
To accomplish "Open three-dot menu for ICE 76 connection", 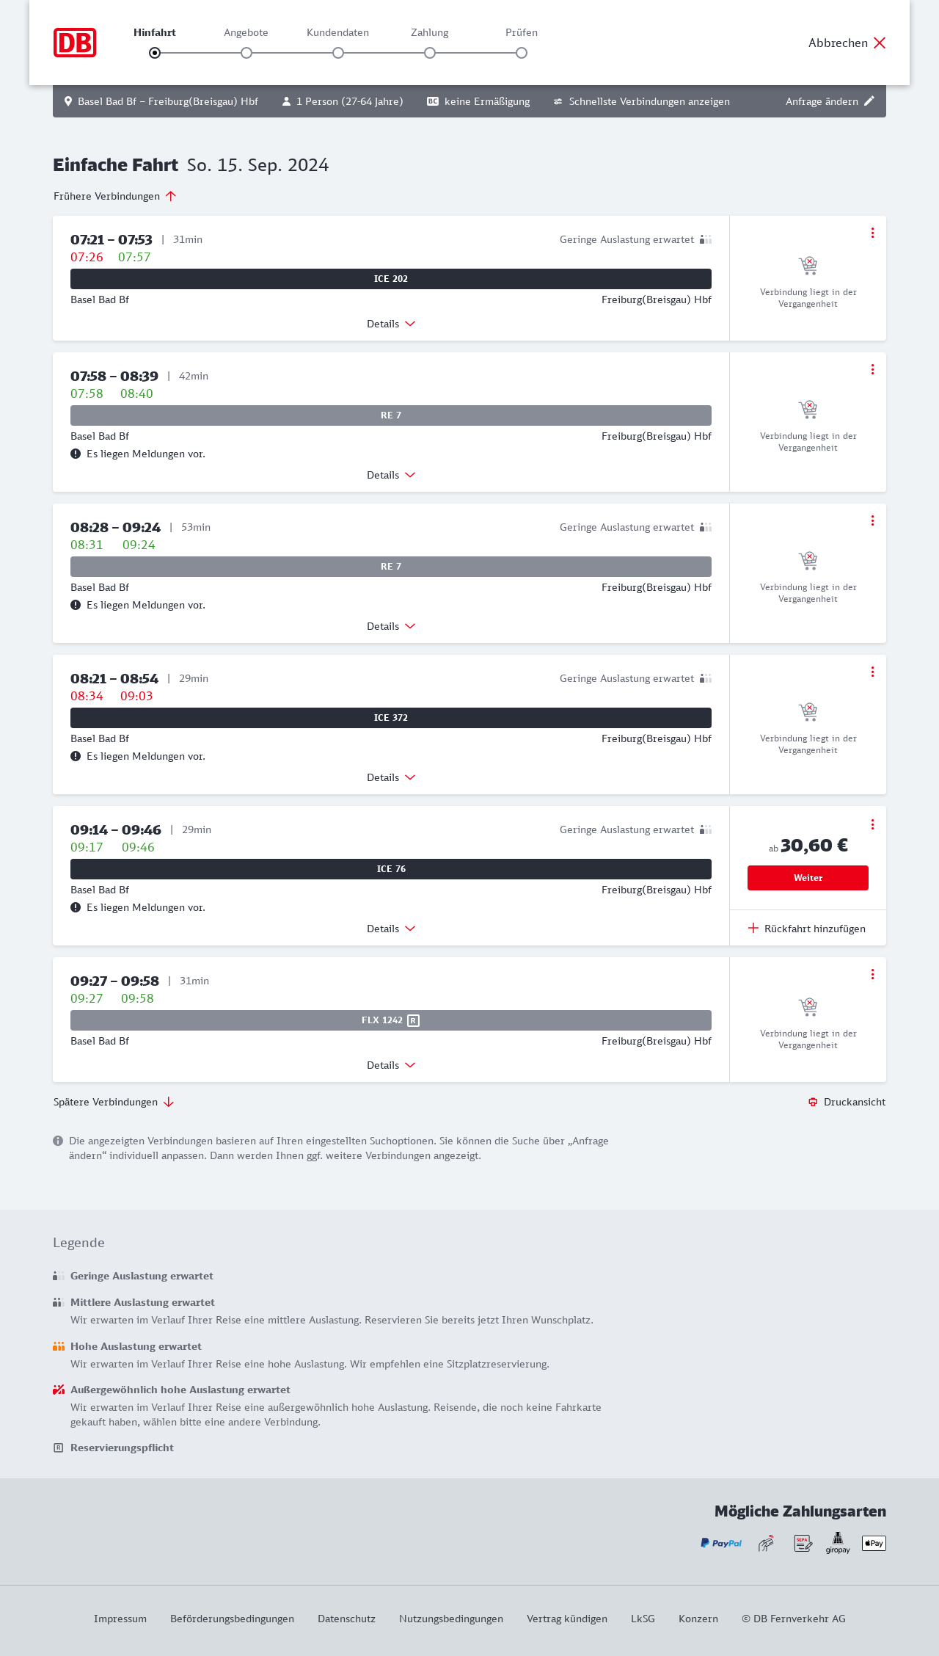I will [x=872, y=824].
